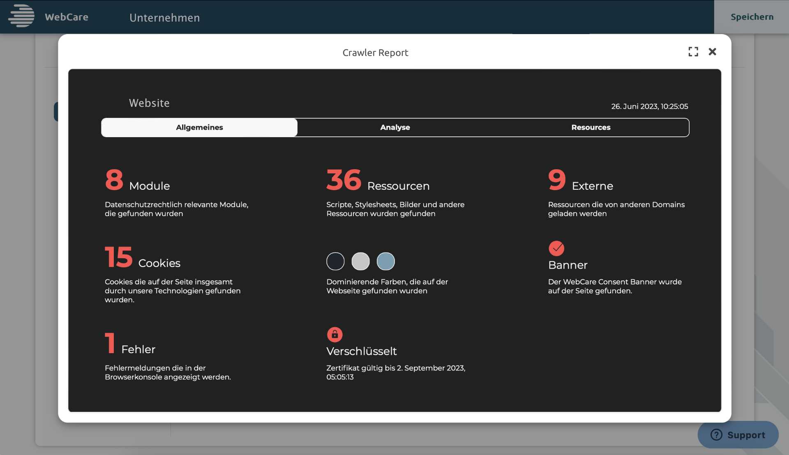Click the 15 Cookies statistic
The height and width of the screenshot is (455, 789).
click(x=143, y=257)
